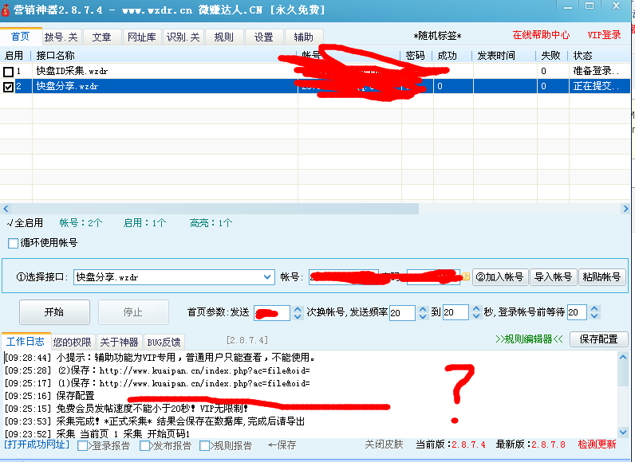Image resolution: width=635 pixels, height=462 pixels.
Task: Open the 在线帮助中心 link
Action: point(541,36)
